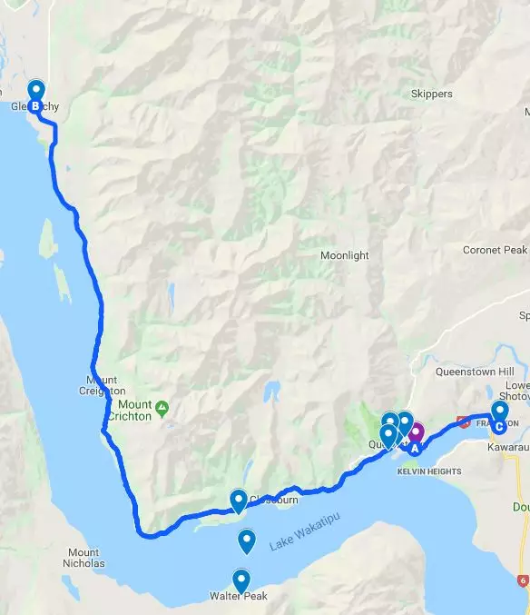530x615 pixels.
Task: Select the Moonlight place label
Action: pos(345,255)
